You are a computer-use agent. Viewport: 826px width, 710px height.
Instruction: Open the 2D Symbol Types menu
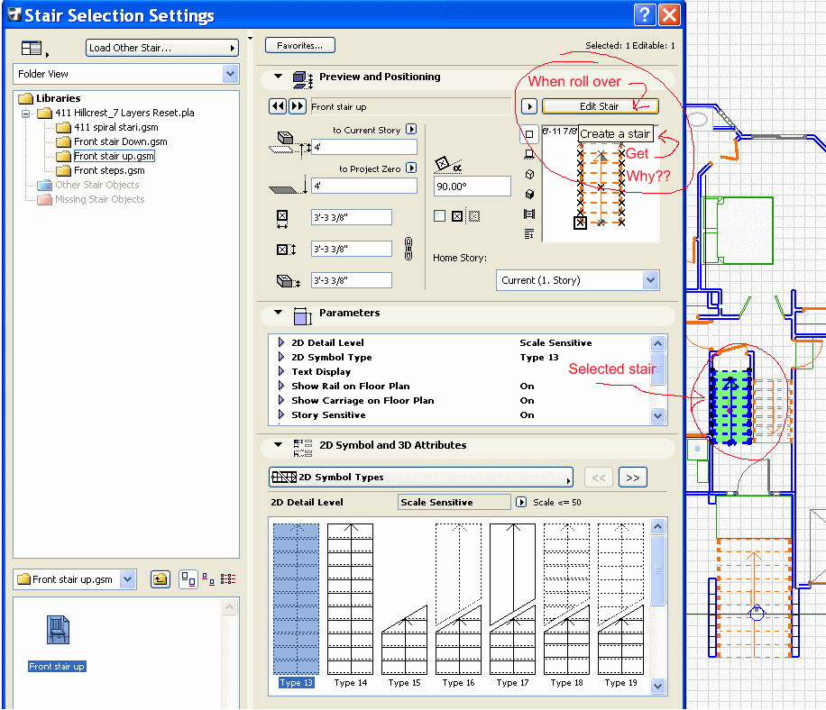tap(420, 478)
